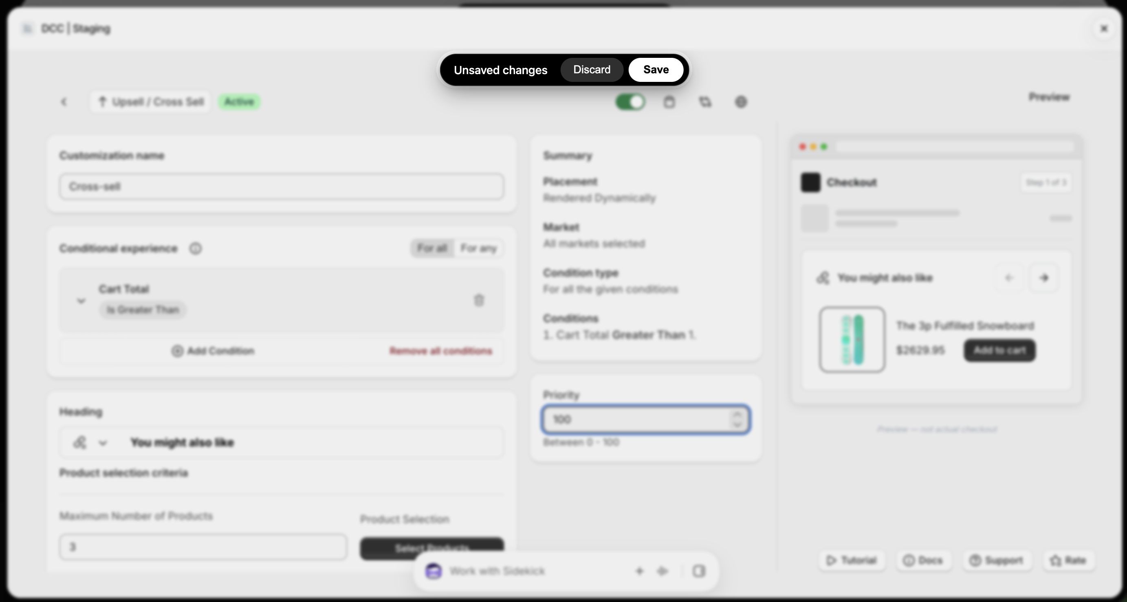Click next arrow in product carousel preview
1127x602 pixels.
pyautogui.click(x=1044, y=278)
